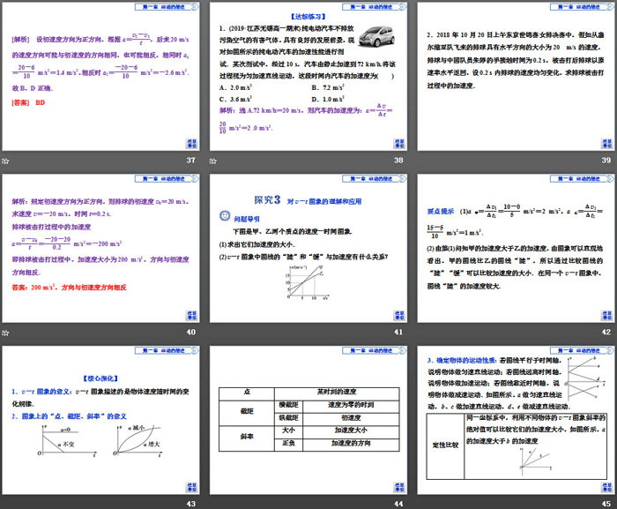Click the animation star icon under slide 40
The width and height of the screenshot is (617, 509).
6,332
